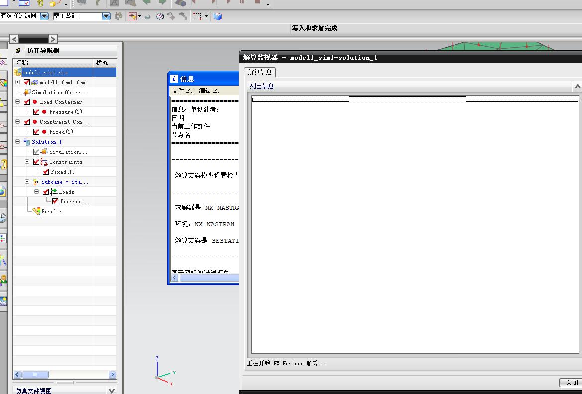
Task: Click the left arrow of the 信息 window scrollbar
Action: click(175, 278)
